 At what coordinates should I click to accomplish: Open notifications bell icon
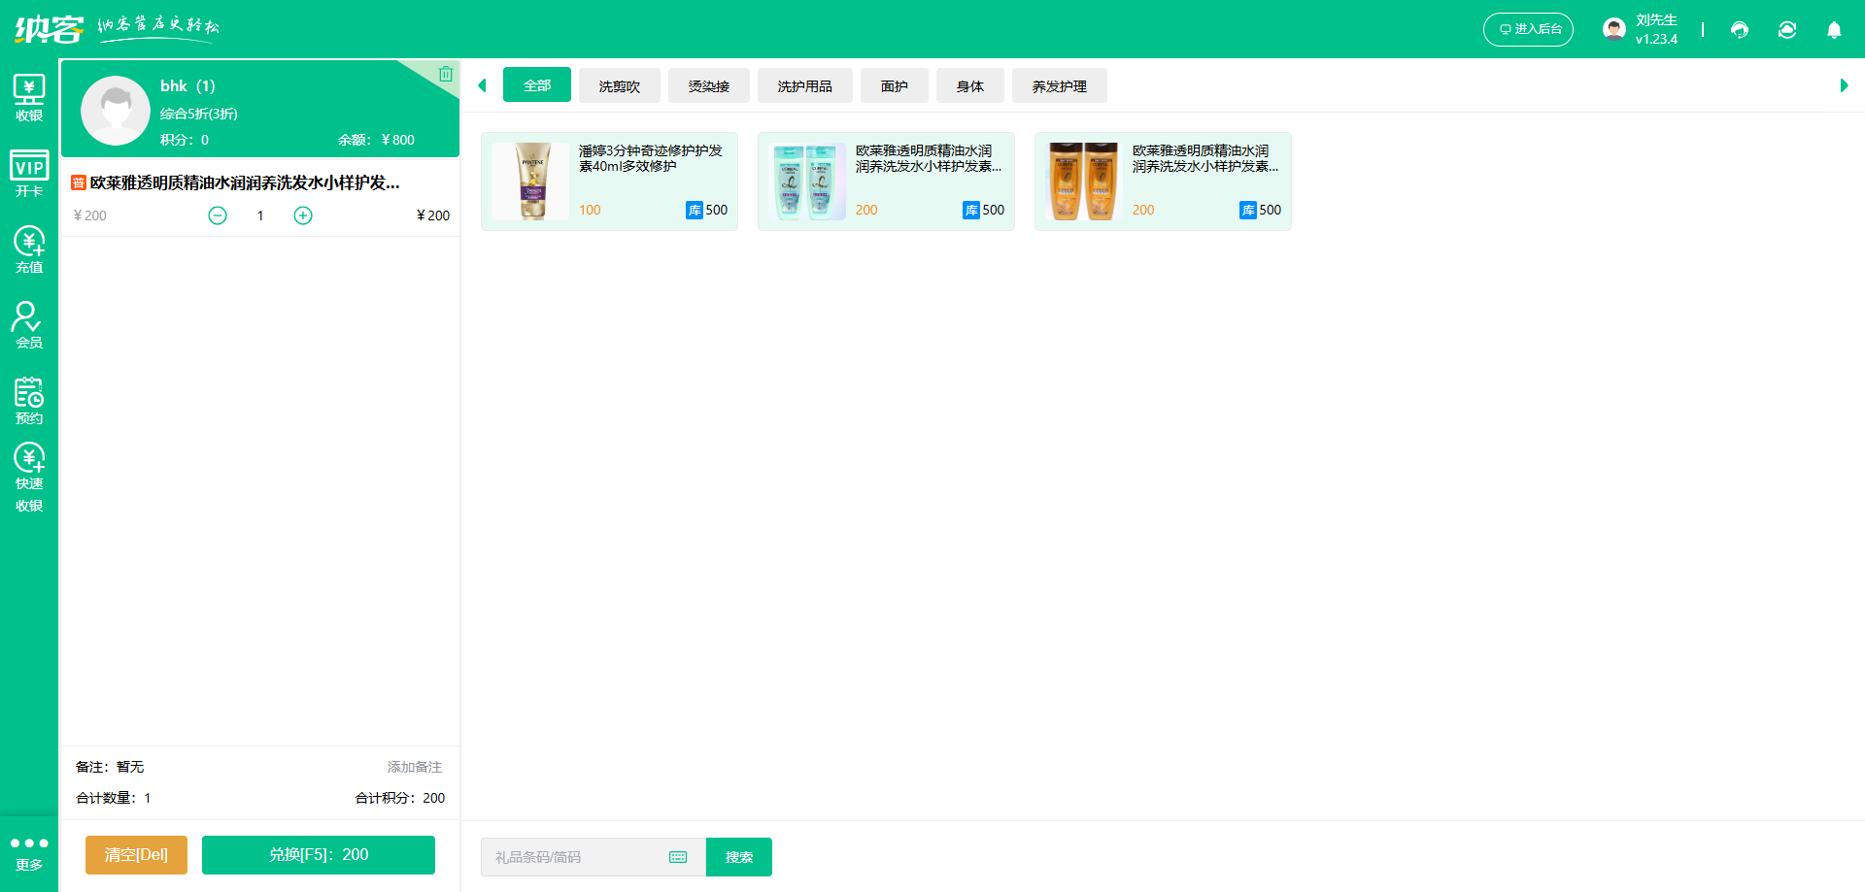(1834, 30)
